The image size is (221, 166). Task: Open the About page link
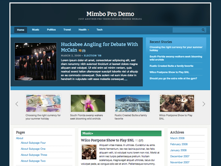tap(20, 138)
